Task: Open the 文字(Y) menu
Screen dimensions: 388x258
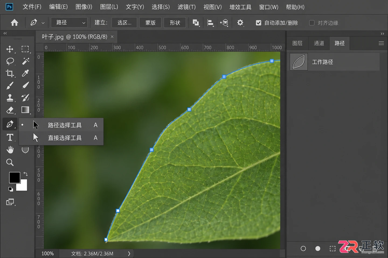Action: 135,7
